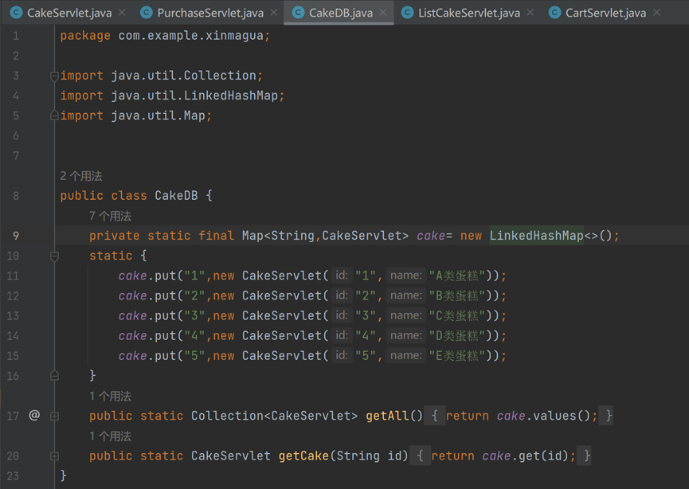689x489 pixels.
Task: Click line number 23 in the gutter
Action: 13,475
